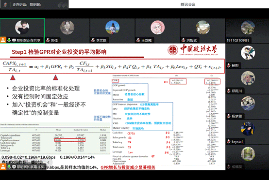Click the muted mic icon next to 李文琪

93,40
